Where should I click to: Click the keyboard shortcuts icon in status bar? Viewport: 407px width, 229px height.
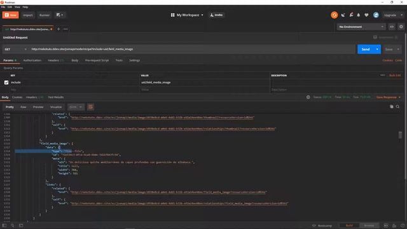pyautogui.click(x=394, y=226)
